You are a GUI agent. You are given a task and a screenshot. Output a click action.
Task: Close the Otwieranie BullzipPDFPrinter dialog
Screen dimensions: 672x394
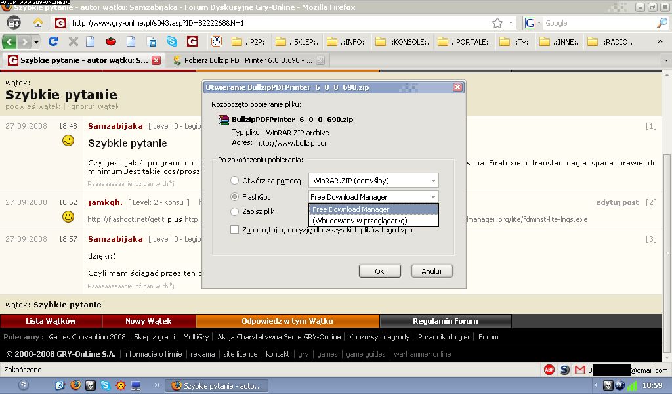click(457, 87)
